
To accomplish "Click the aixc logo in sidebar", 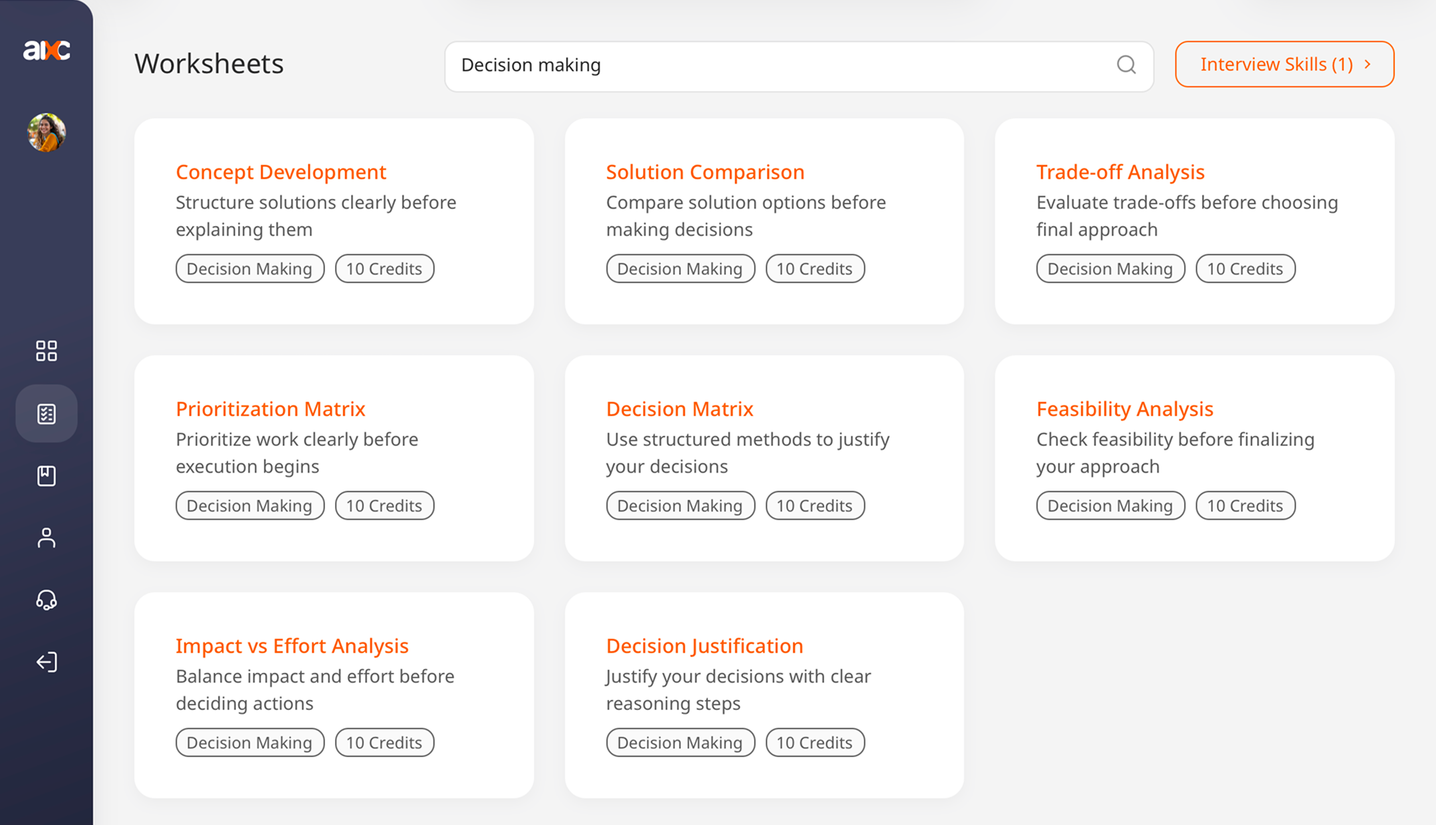I will 47,51.
